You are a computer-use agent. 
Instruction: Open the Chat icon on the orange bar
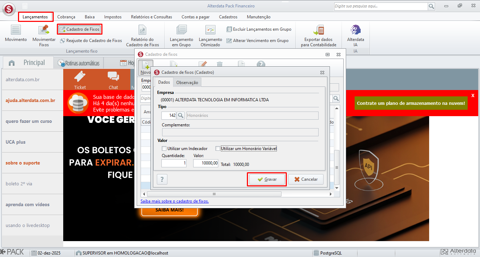click(x=113, y=80)
